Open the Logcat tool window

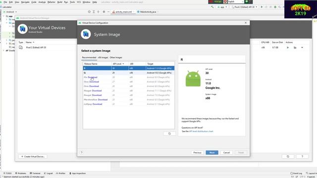pyautogui.click(x=49, y=174)
